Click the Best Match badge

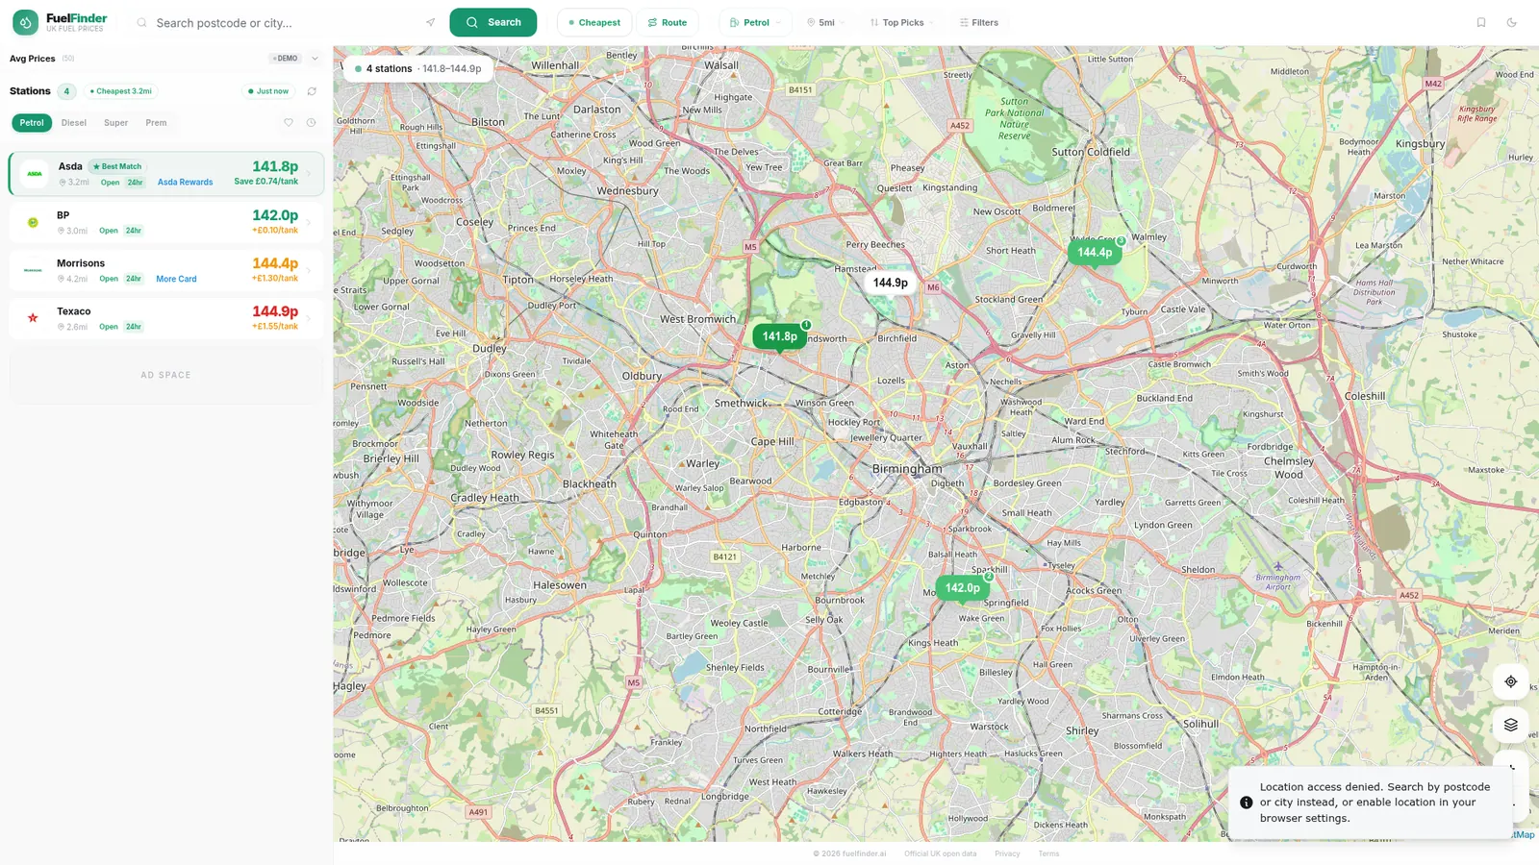pyautogui.click(x=117, y=166)
